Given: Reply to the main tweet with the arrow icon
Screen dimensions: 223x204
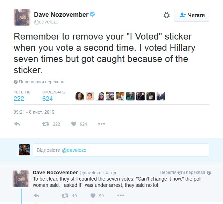Looking at the screenshot, I should click(x=17, y=124).
